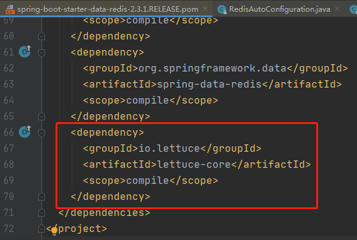Click the yellow lightbulb quick-fix icon
This screenshot has width=357, height=240.
[x=54, y=231]
